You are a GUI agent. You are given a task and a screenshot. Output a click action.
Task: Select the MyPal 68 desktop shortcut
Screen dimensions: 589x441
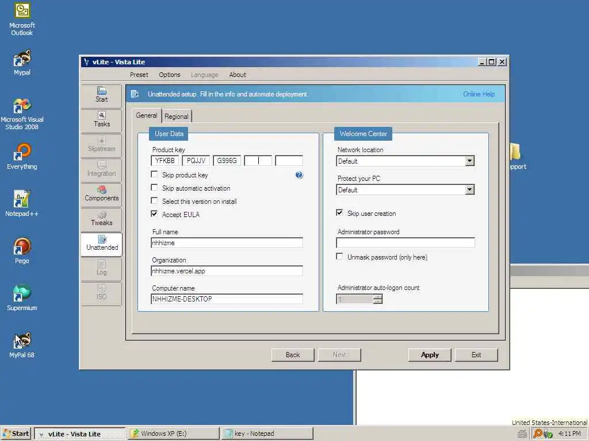pyautogui.click(x=22, y=345)
